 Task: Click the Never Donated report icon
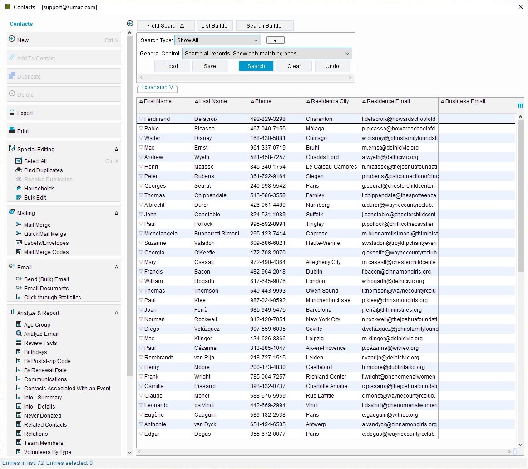(19, 415)
